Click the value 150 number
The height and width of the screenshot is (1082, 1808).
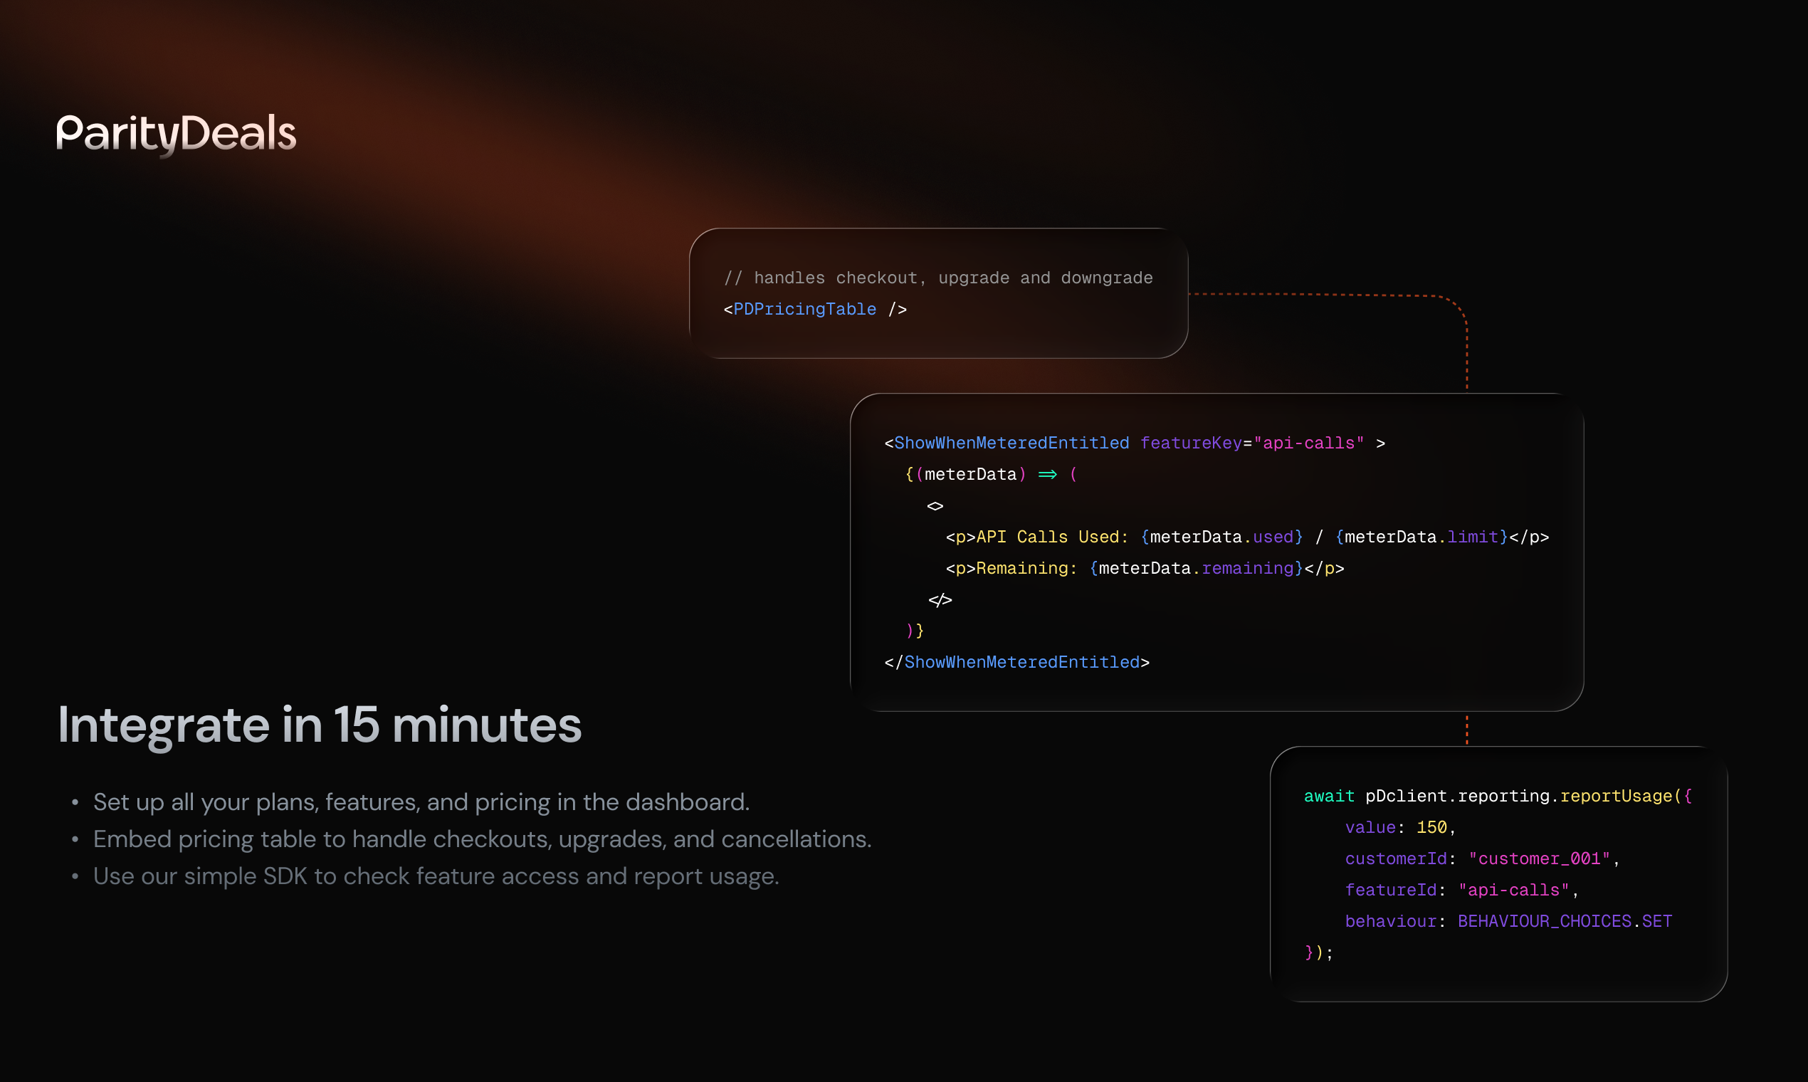pos(1431,828)
